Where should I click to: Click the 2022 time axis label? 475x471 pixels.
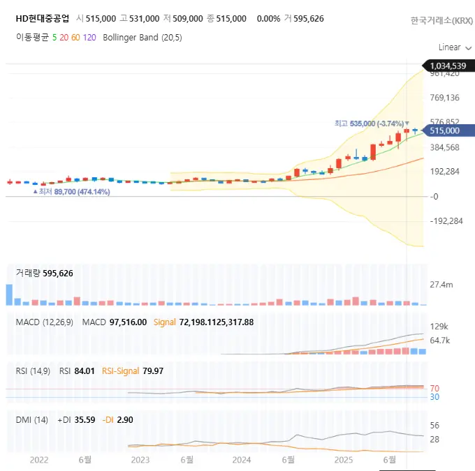[39, 460]
